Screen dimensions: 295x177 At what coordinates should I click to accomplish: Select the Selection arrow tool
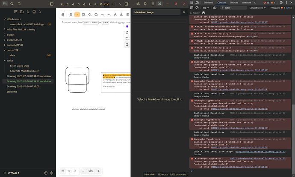pos(77,15)
